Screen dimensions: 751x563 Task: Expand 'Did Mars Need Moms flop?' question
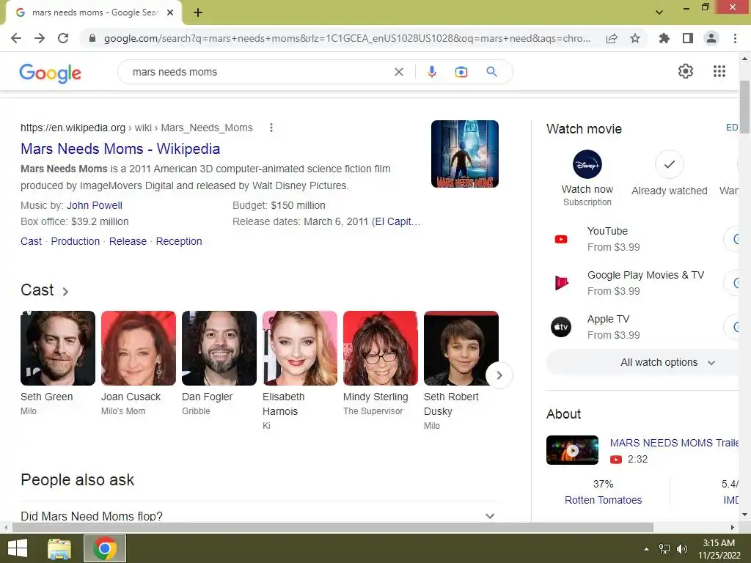click(x=260, y=515)
